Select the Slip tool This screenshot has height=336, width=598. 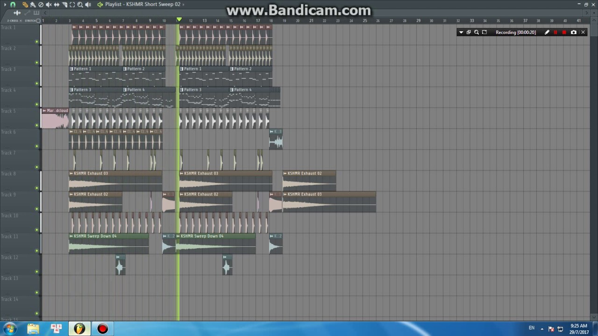click(57, 5)
